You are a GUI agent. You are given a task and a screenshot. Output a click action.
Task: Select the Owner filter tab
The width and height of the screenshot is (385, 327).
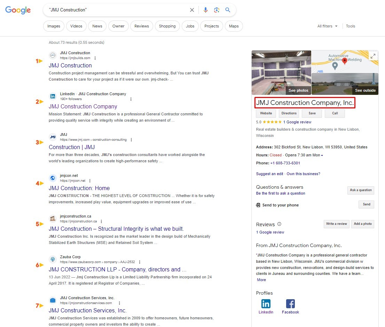pos(118,26)
